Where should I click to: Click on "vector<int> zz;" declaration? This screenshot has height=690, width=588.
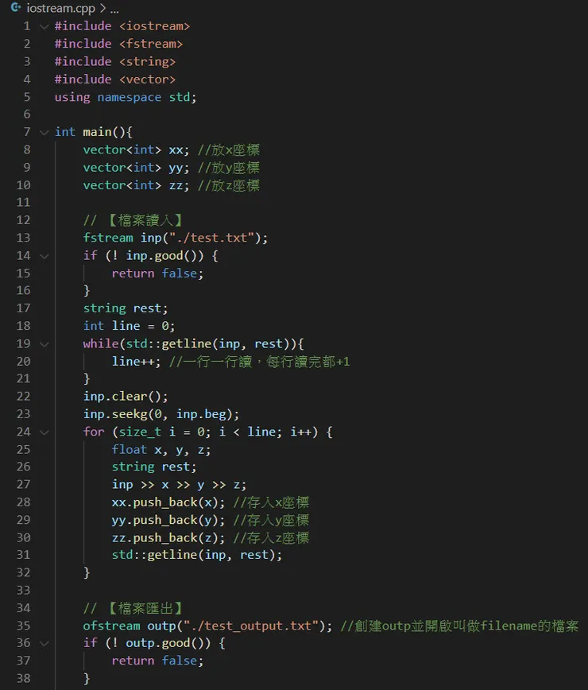[137, 185]
